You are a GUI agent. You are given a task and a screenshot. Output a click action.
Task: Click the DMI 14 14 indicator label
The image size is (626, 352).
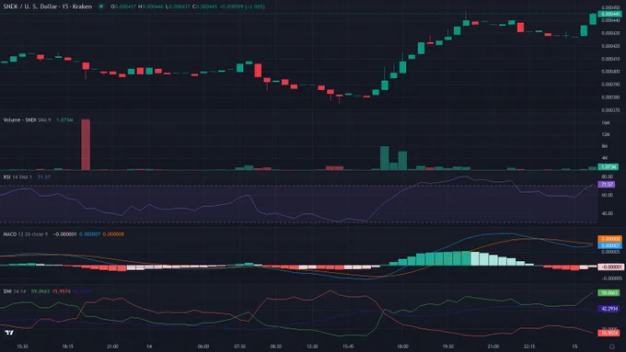click(x=15, y=291)
